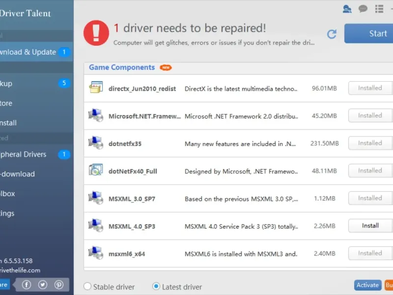Click the directx_Jun2010_redist package icon
The width and height of the screenshot is (393, 295).
click(x=96, y=88)
